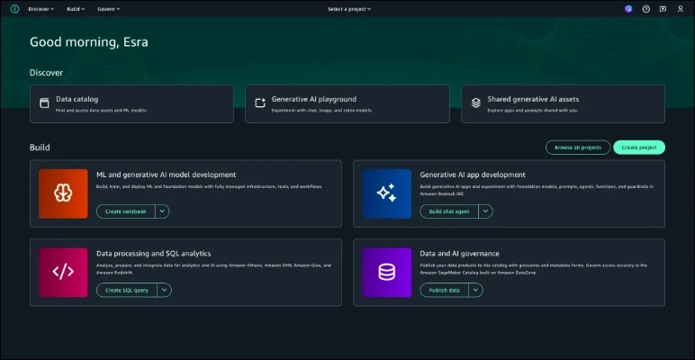Screen dimensions: 695x360
Task: Click Browse all projects button
Action: (577, 148)
